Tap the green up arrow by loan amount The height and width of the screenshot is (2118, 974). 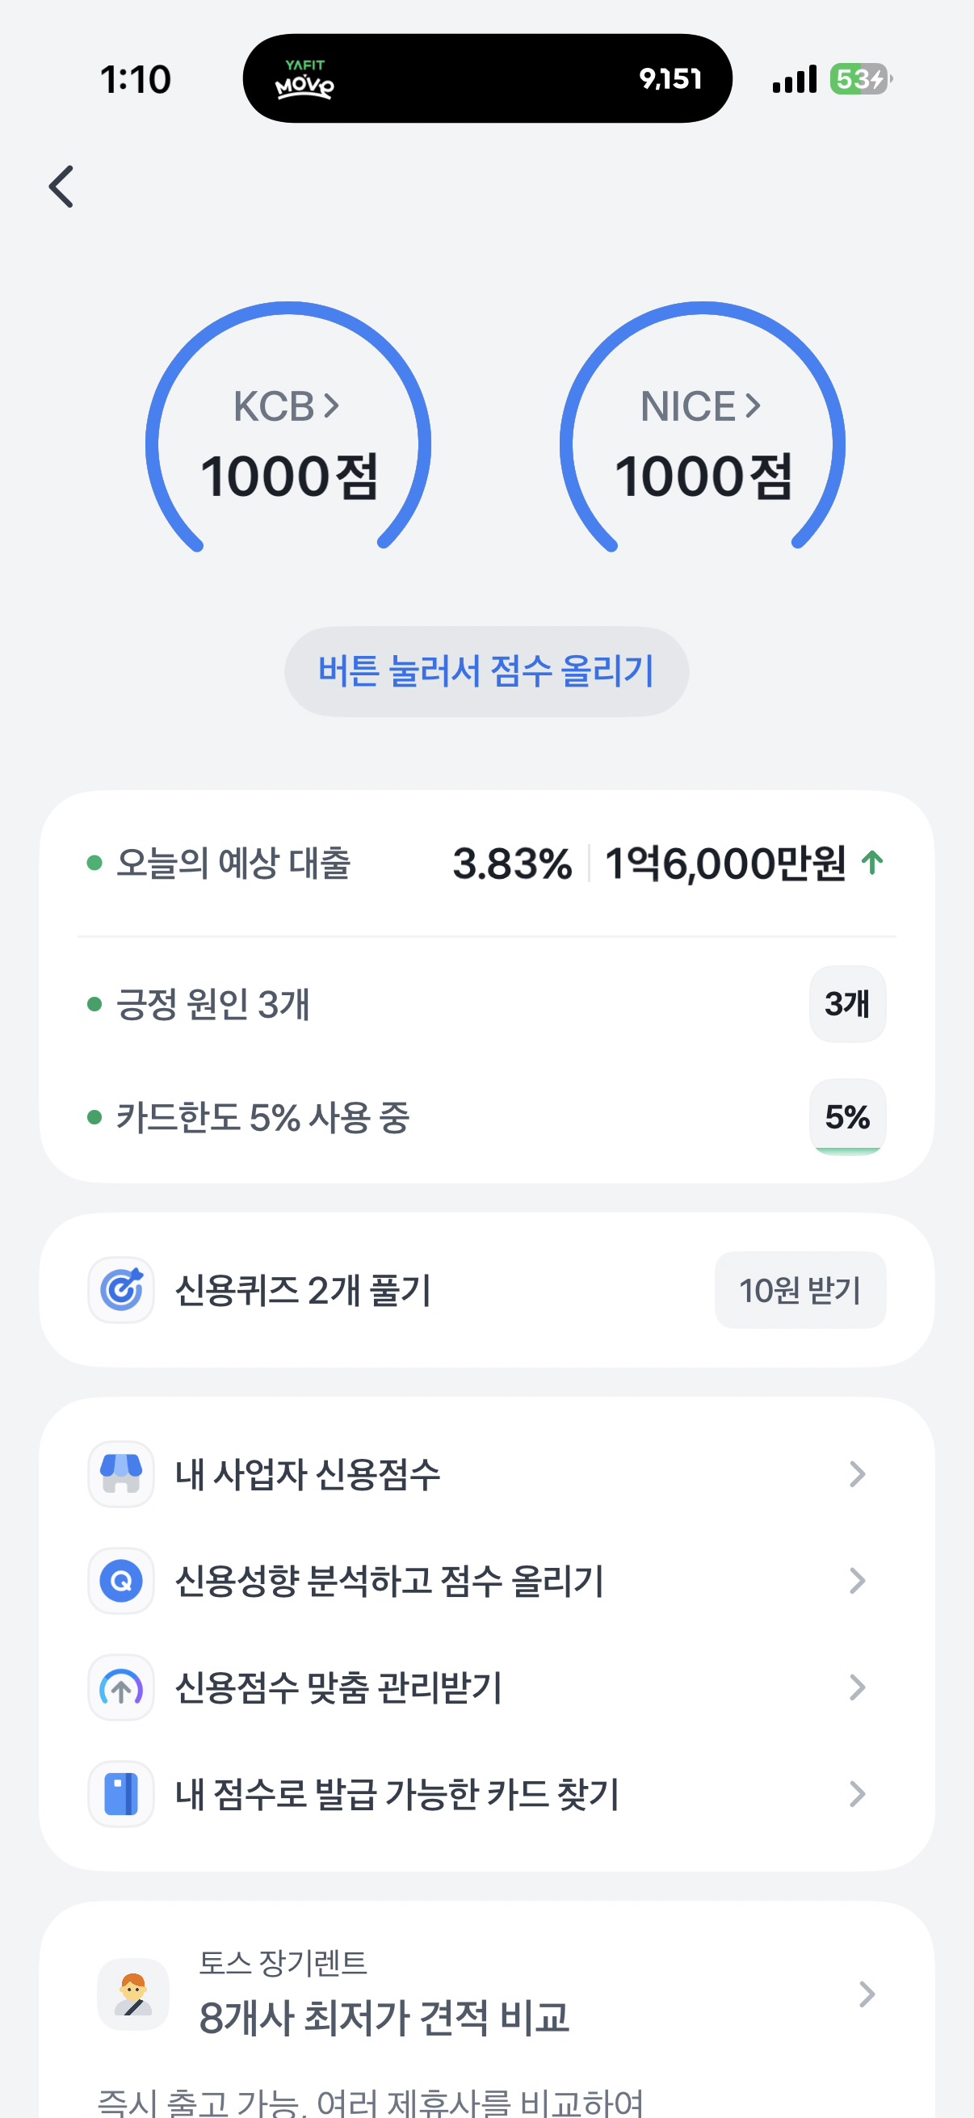872,863
